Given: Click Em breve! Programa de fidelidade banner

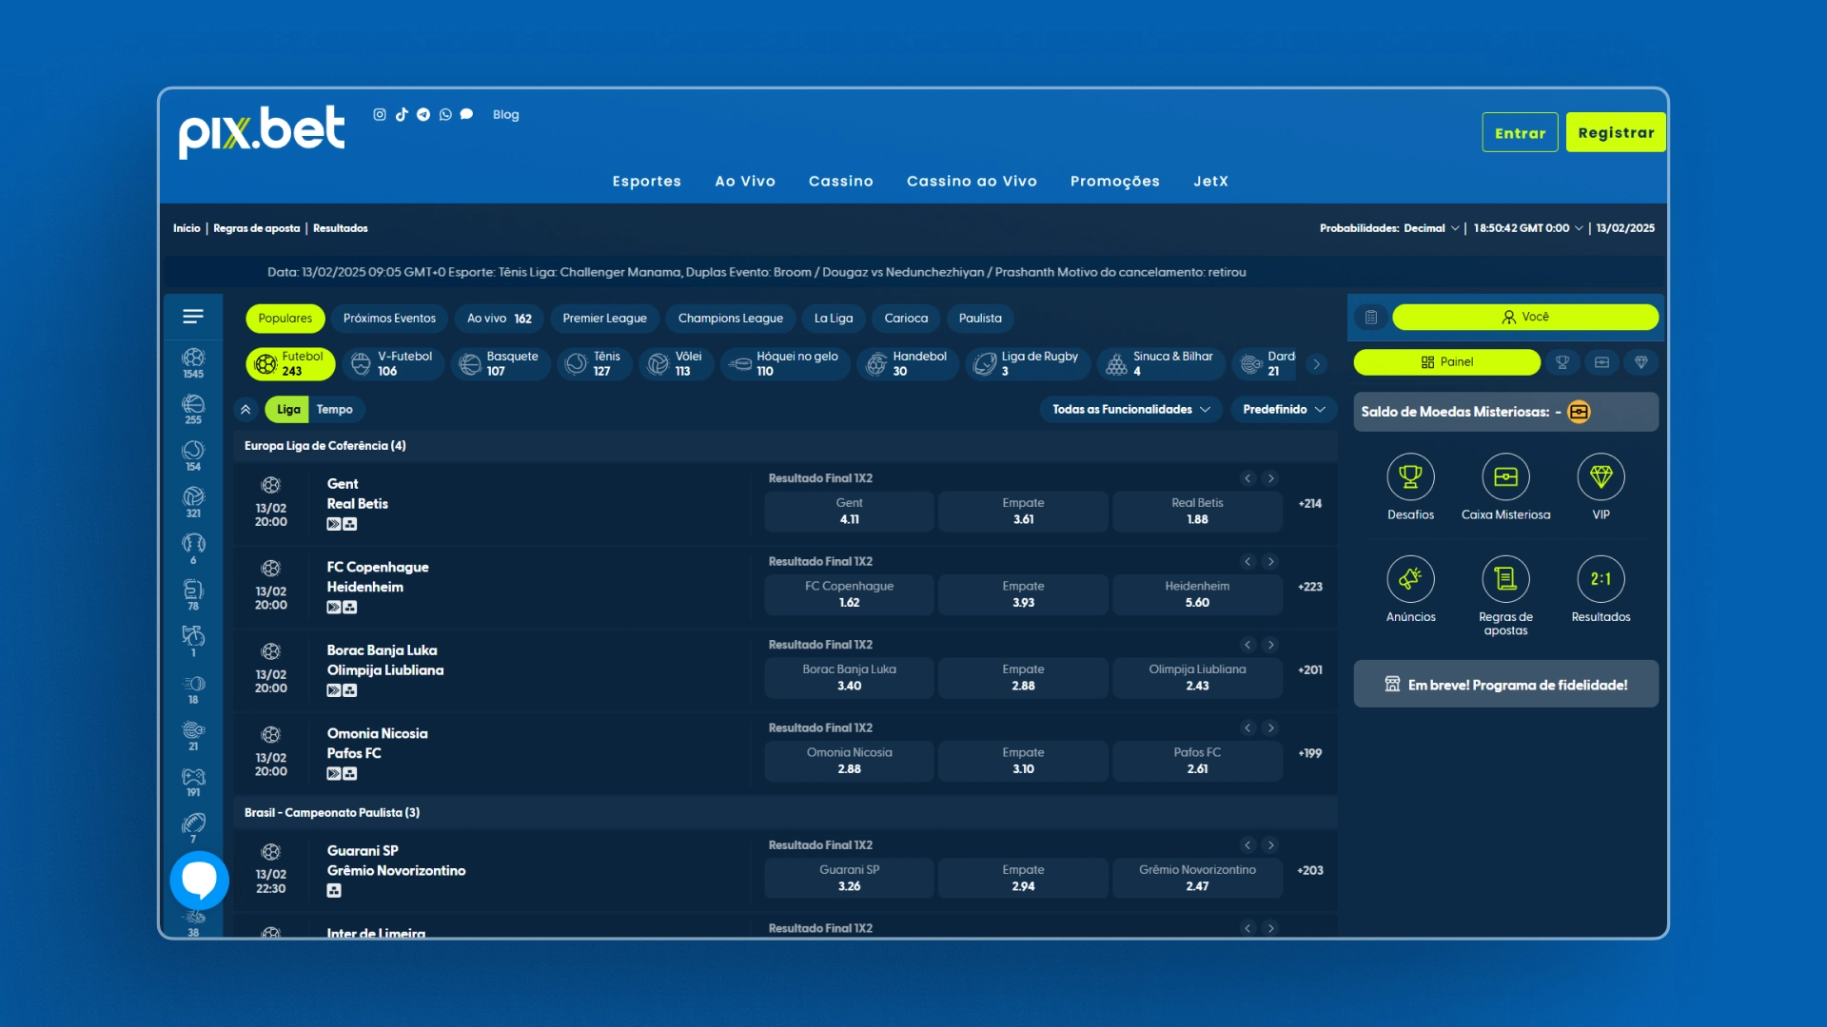Looking at the screenshot, I should [x=1505, y=685].
